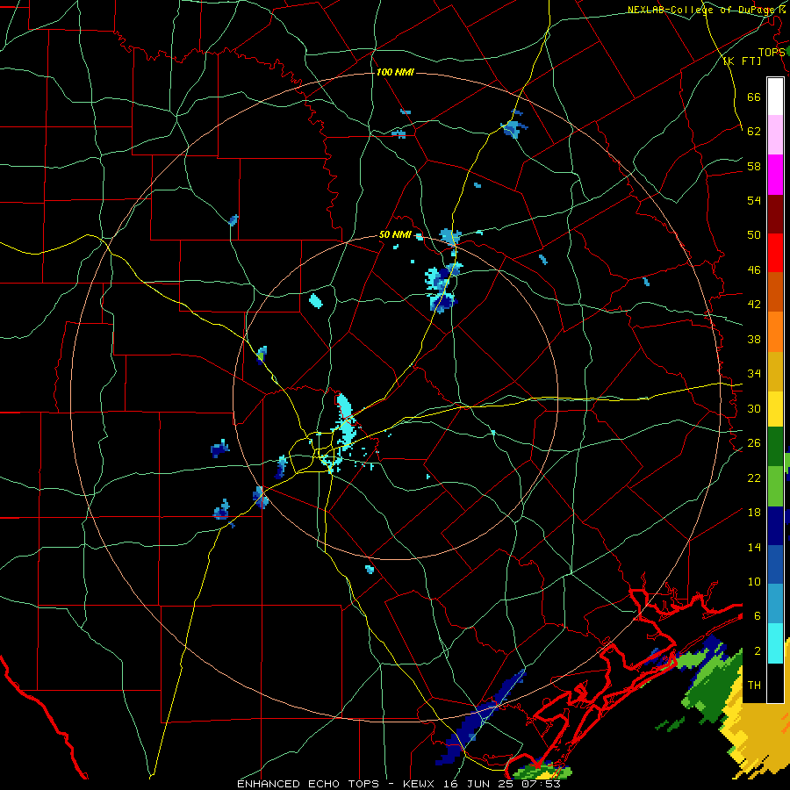Click the legend value '26'
The height and width of the screenshot is (790, 790).
(754, 443)
